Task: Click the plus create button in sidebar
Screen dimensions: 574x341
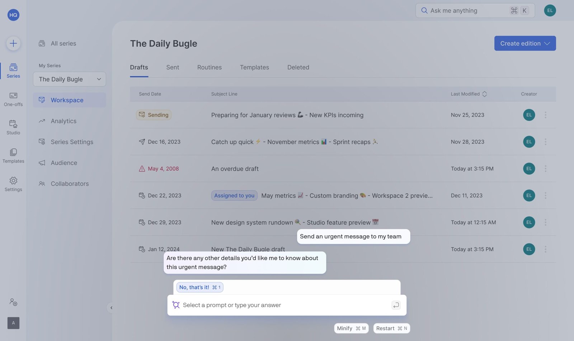Action: 13,43
